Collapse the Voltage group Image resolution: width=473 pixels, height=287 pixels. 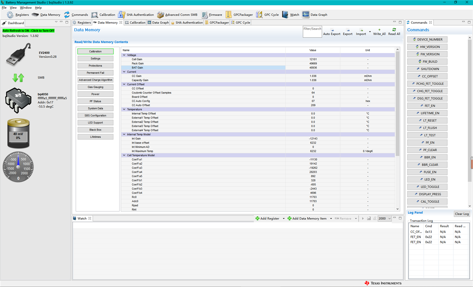pyautogui.click(x=124, y=55)
